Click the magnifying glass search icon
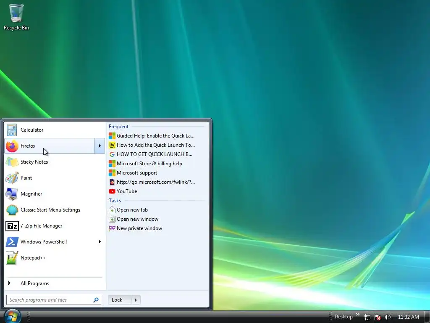The image size is (430, 323). pos(96,300)
